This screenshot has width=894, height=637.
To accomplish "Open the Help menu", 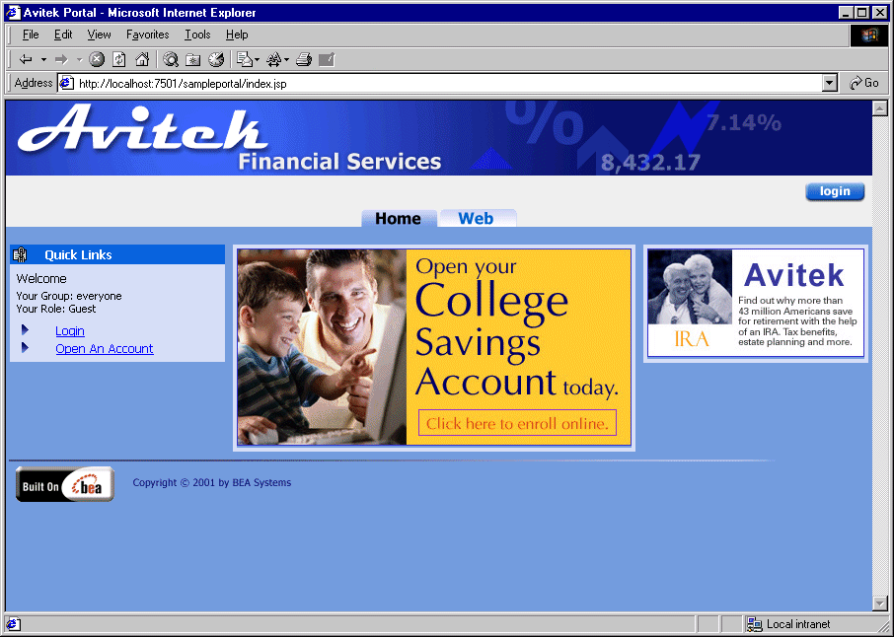I will [x=237, y=35].
